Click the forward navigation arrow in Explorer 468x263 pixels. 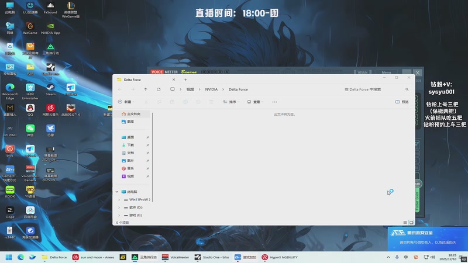coord(133,89)
